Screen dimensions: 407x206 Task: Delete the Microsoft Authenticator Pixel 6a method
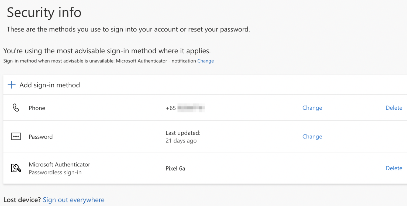[x=394, y=168]
